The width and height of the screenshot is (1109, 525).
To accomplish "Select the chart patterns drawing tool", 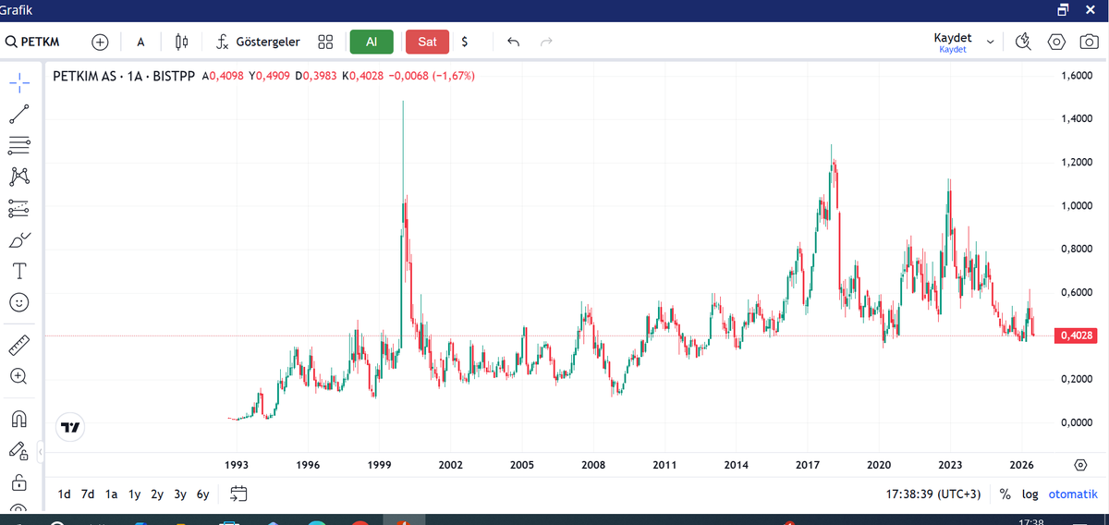I will click(x=19, y=177).
